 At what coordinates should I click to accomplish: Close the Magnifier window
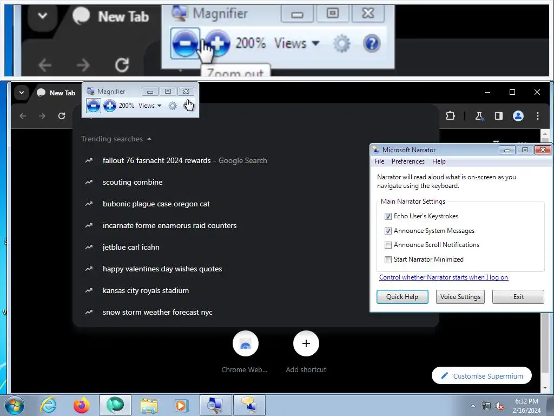[186, 92]
